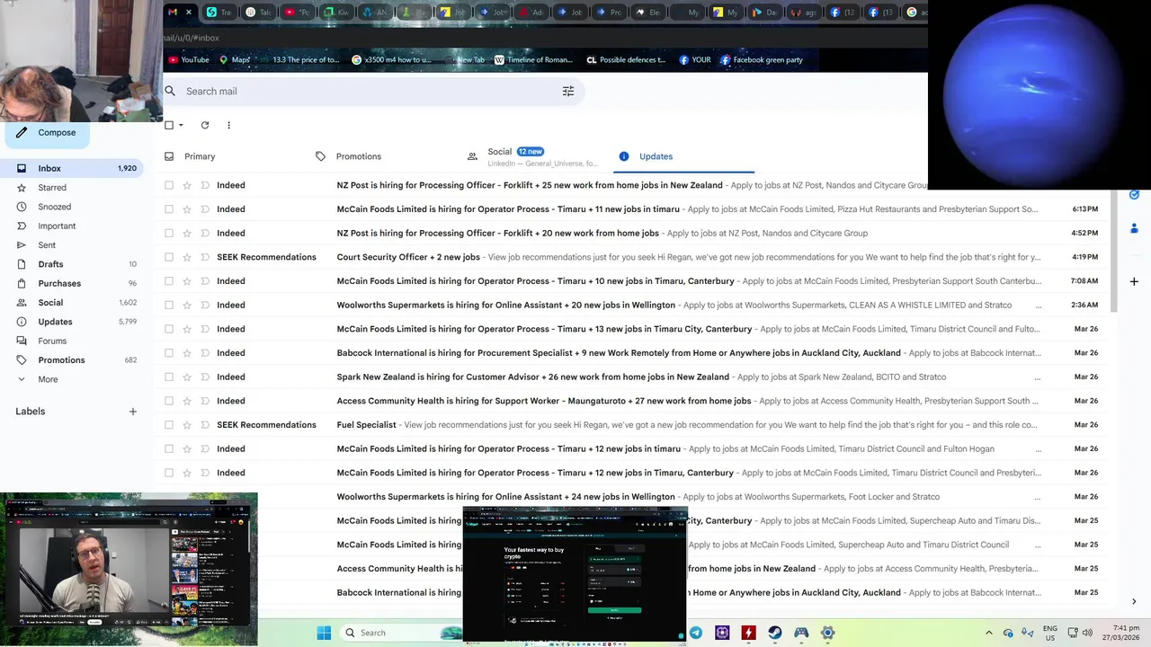1151x647 pixels.
Task: Open Snoozed clock icon in sidebar
Action: [x=22, y=207]
